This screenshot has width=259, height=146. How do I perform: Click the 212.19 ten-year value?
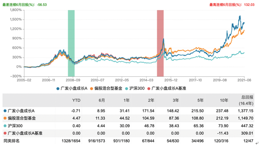222,118
